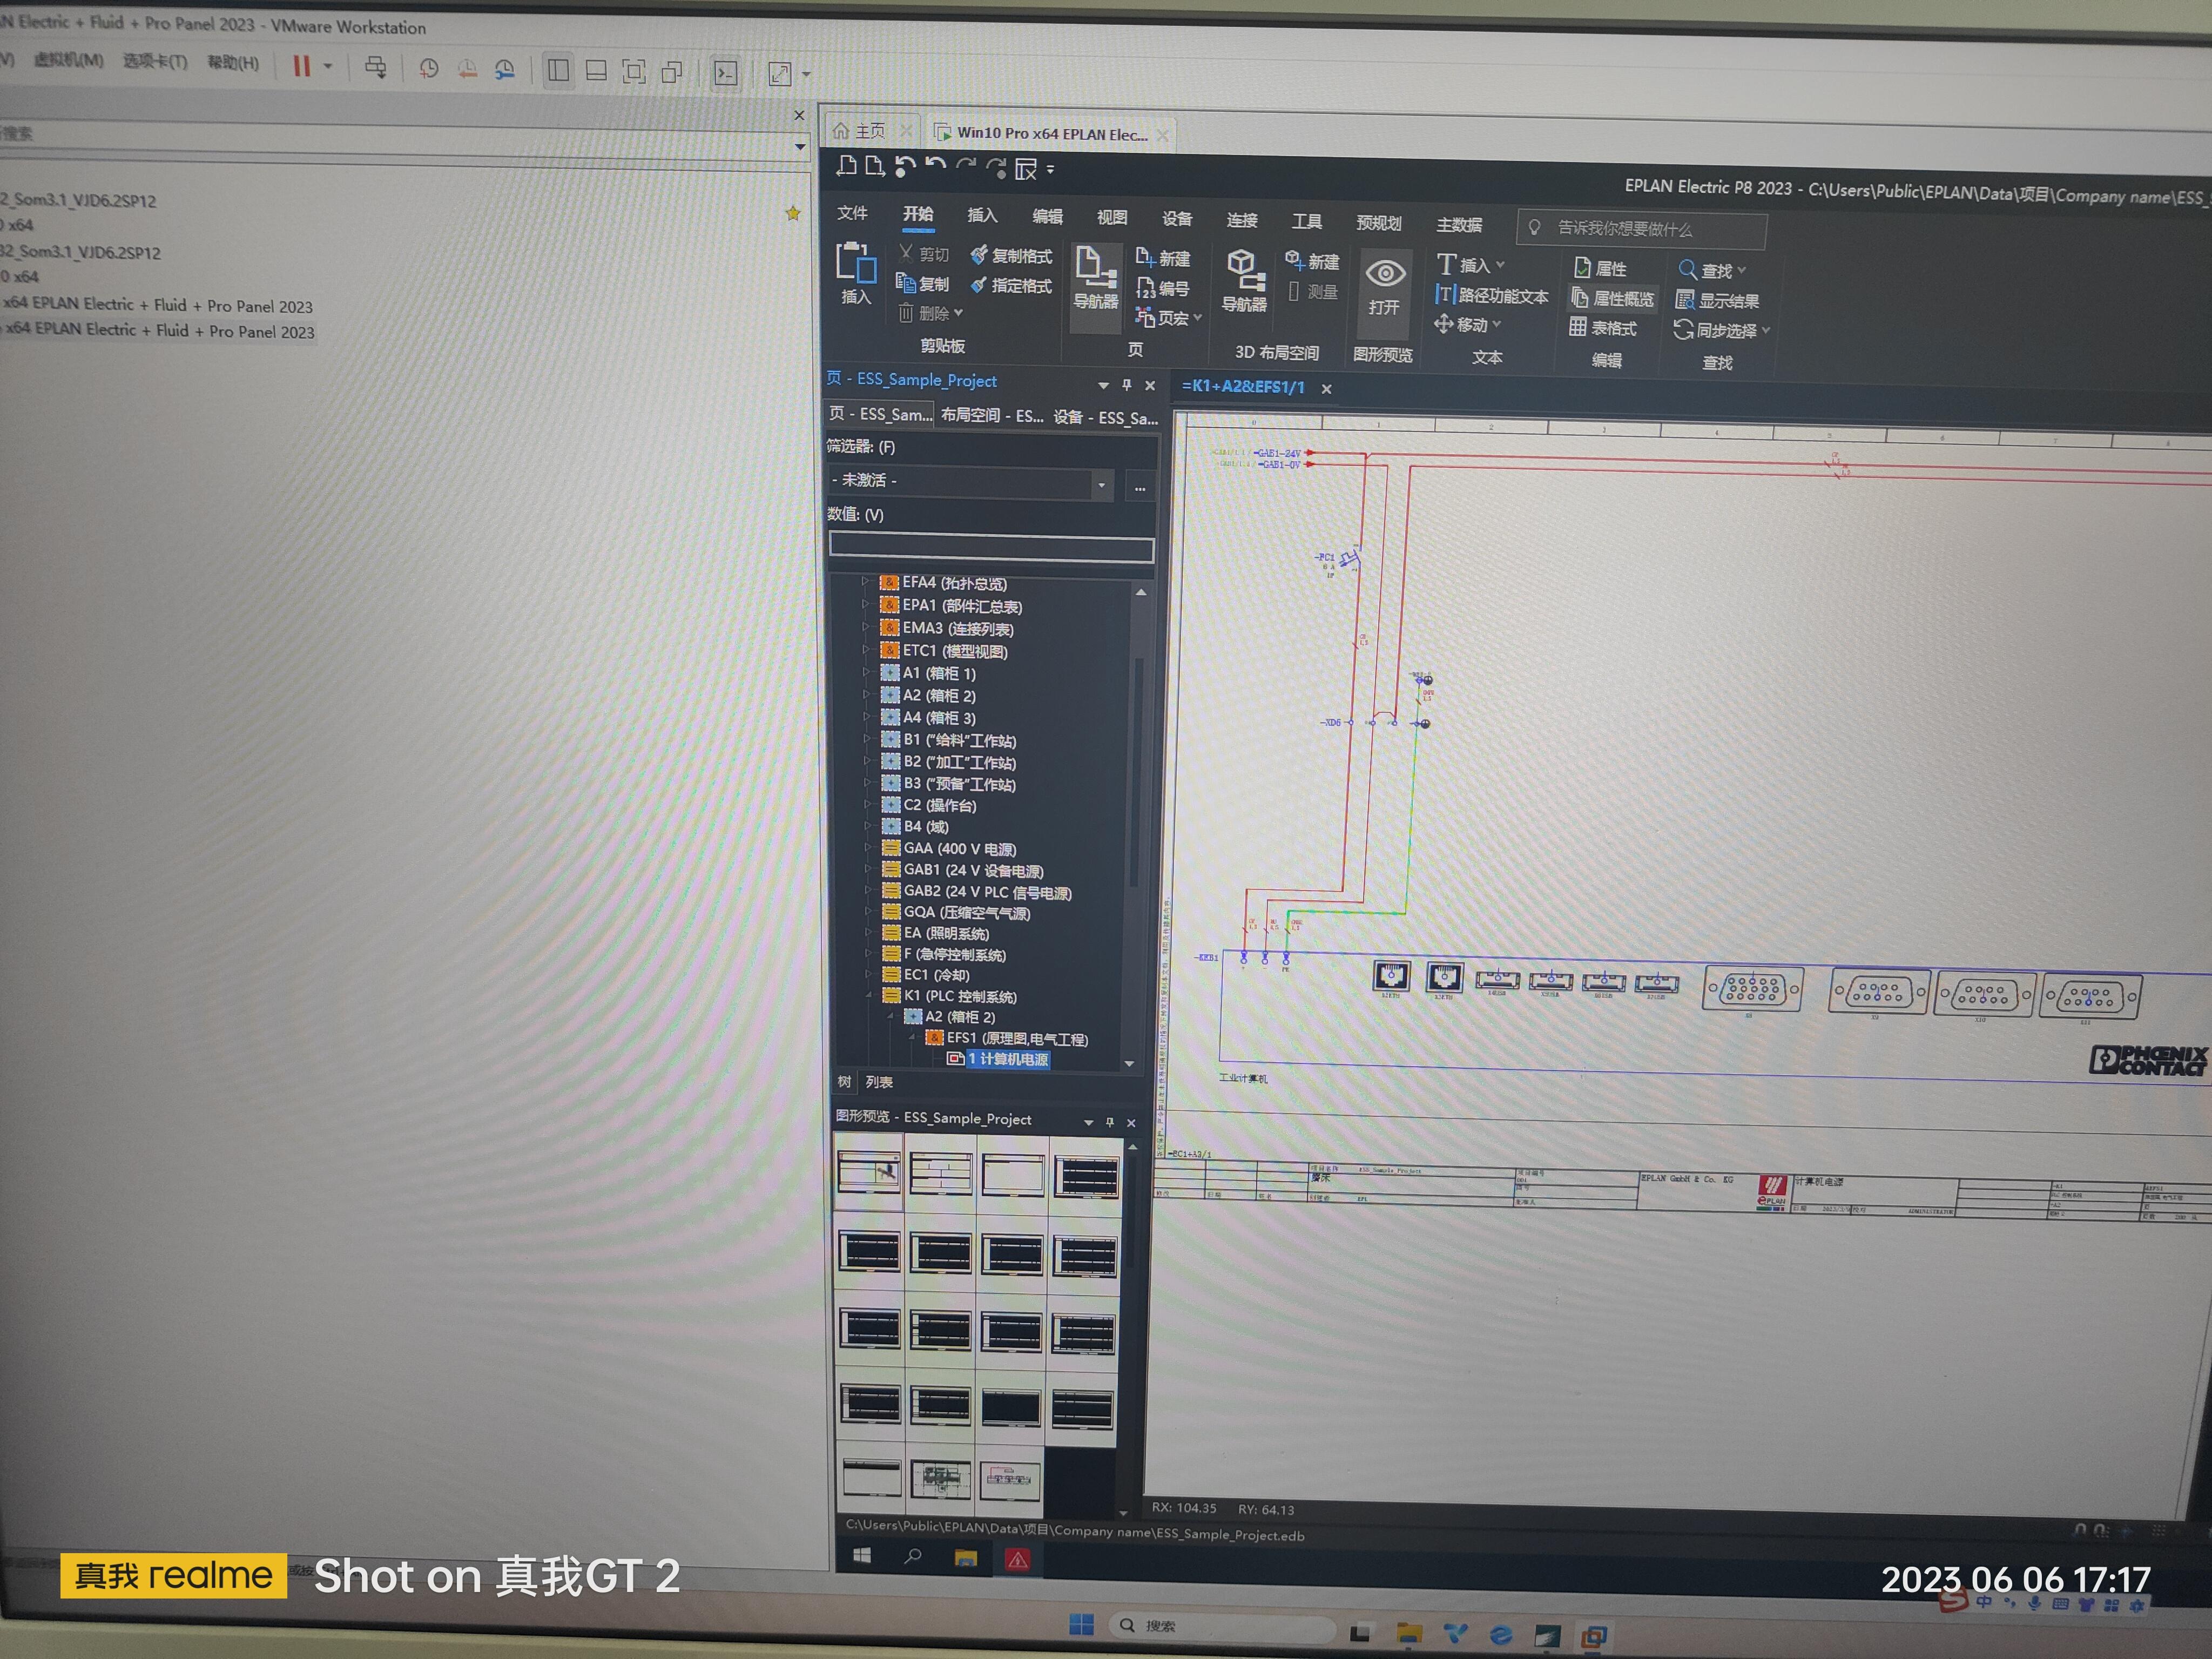Switch to the 列表 view tab
The height and width of the screenshot is (1659, 2212).
879,1082
